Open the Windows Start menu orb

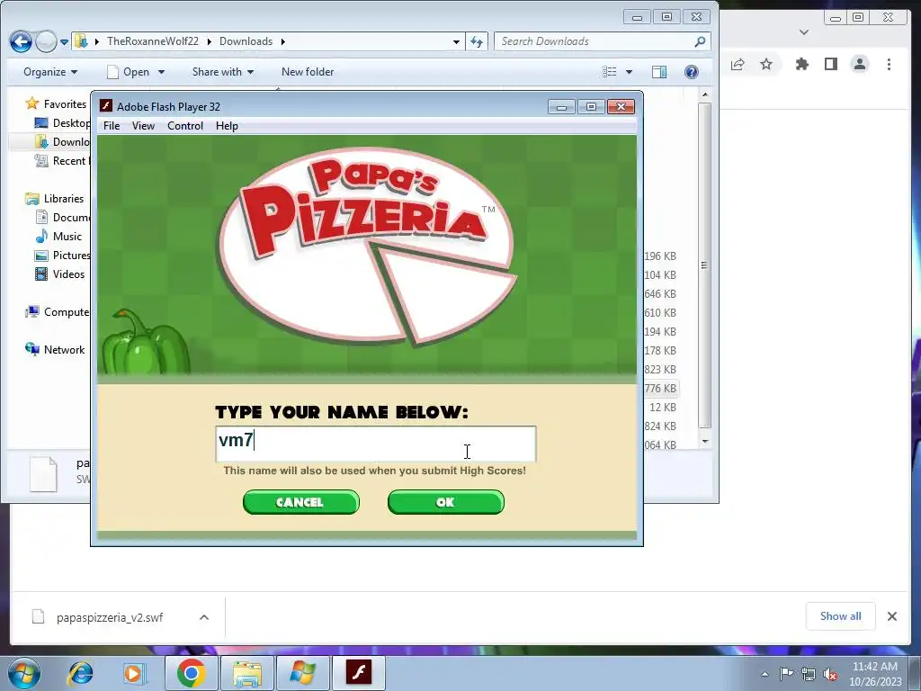[24, 673]
